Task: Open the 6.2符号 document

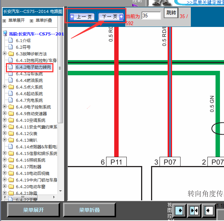Action: (23, 47)
